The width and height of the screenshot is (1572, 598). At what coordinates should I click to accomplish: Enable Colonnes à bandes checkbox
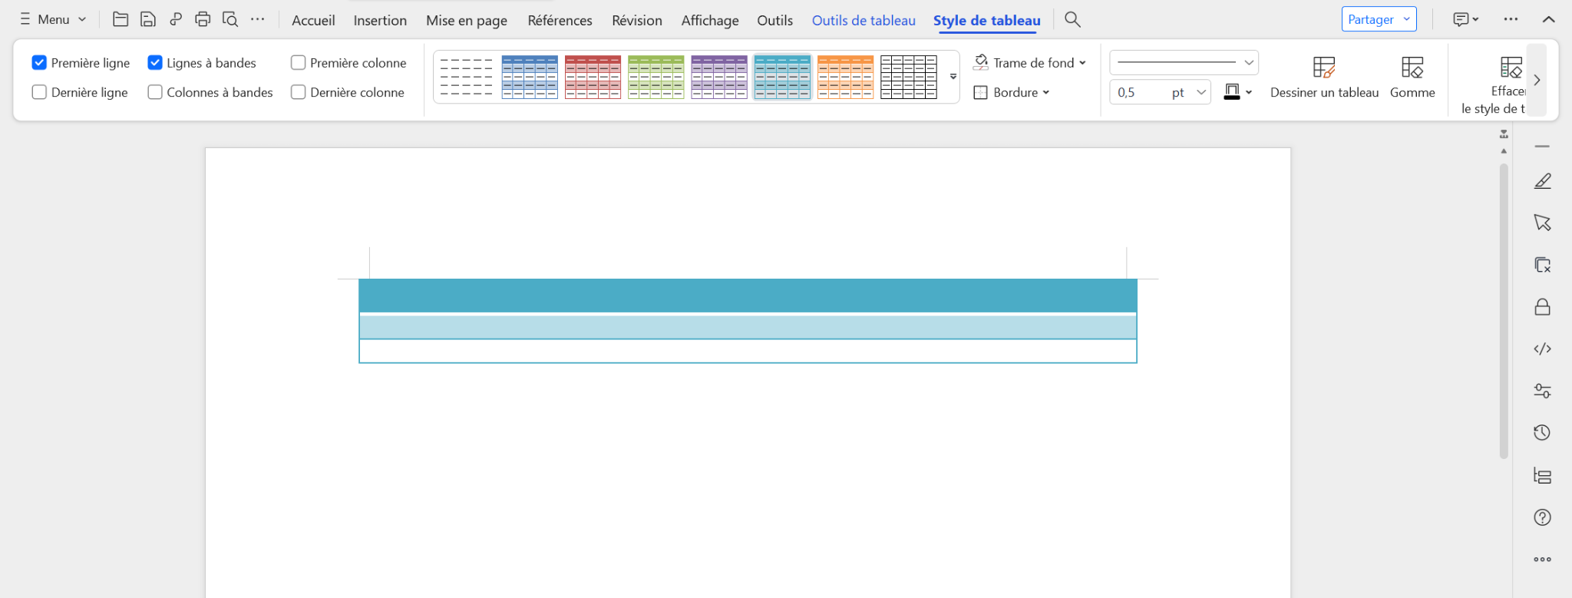coord(155,92)
